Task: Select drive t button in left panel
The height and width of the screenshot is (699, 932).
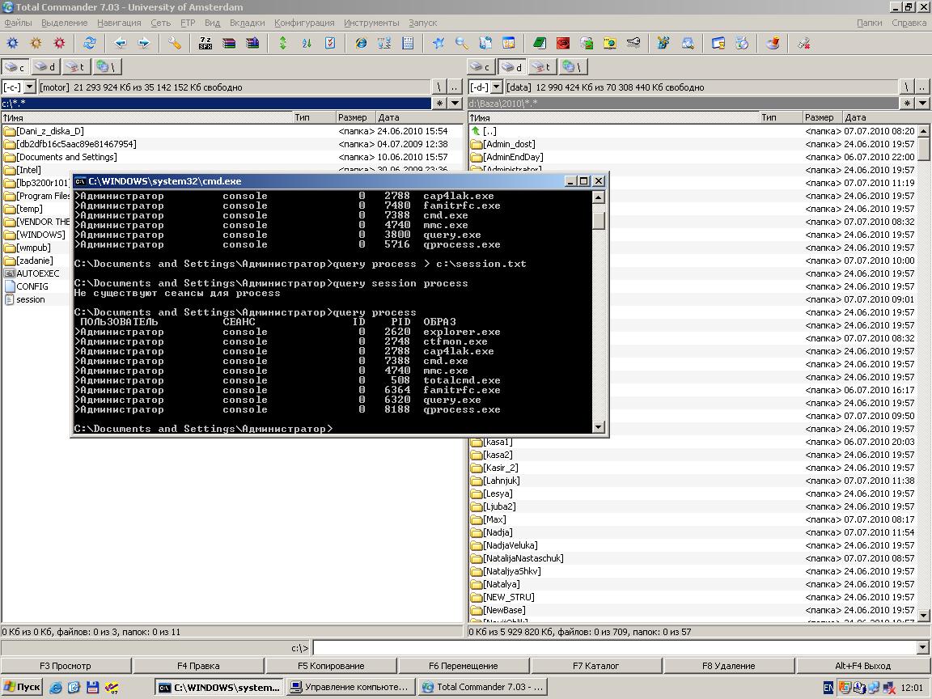Action: coord(75,67)
